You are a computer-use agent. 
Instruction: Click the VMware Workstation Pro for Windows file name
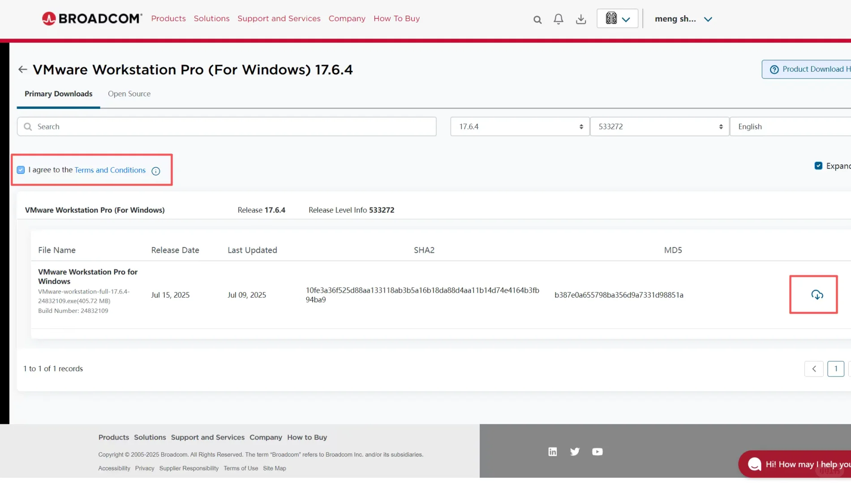(88, 277)
